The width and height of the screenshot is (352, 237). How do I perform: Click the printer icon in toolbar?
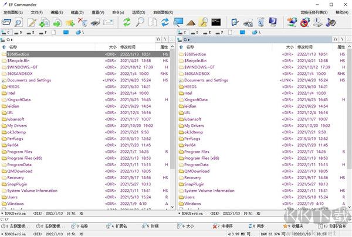tap(96, 22)
